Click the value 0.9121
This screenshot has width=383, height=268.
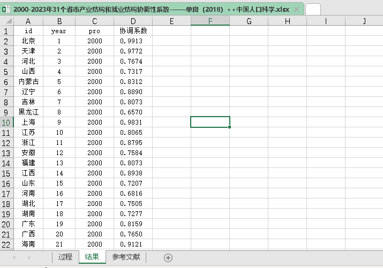point(131,244)
